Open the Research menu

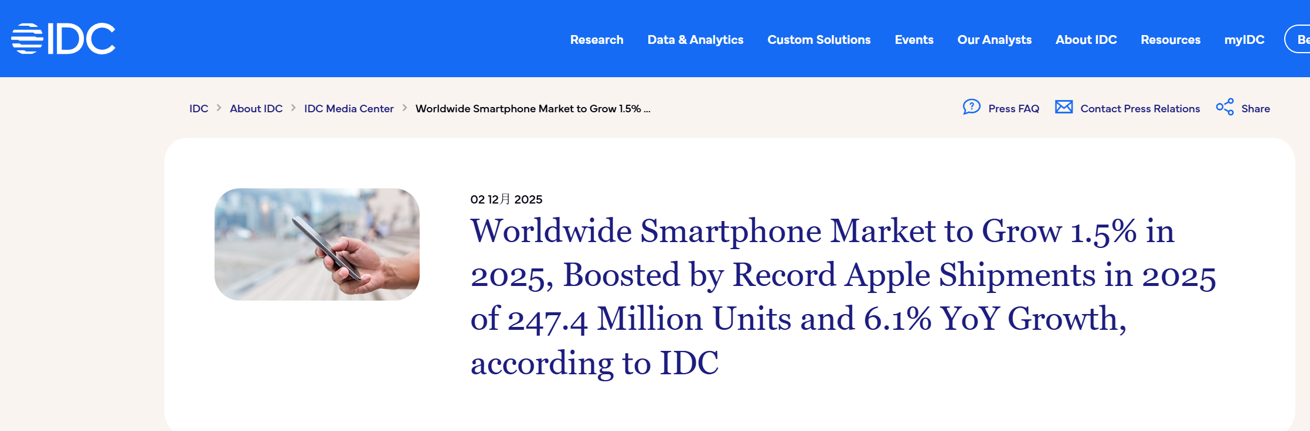[x=597, y=40]
